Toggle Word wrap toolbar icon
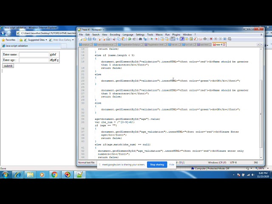 click(173, 39)
